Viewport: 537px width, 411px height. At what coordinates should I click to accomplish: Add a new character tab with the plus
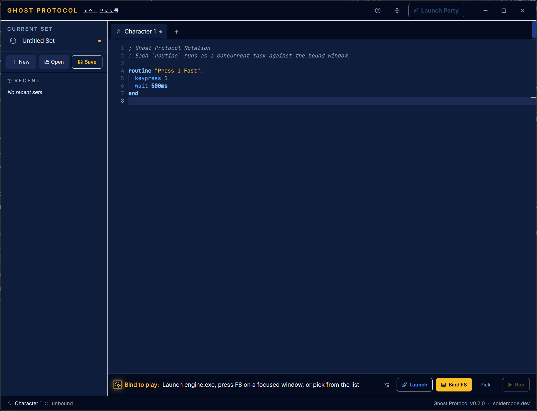(176, 32)
